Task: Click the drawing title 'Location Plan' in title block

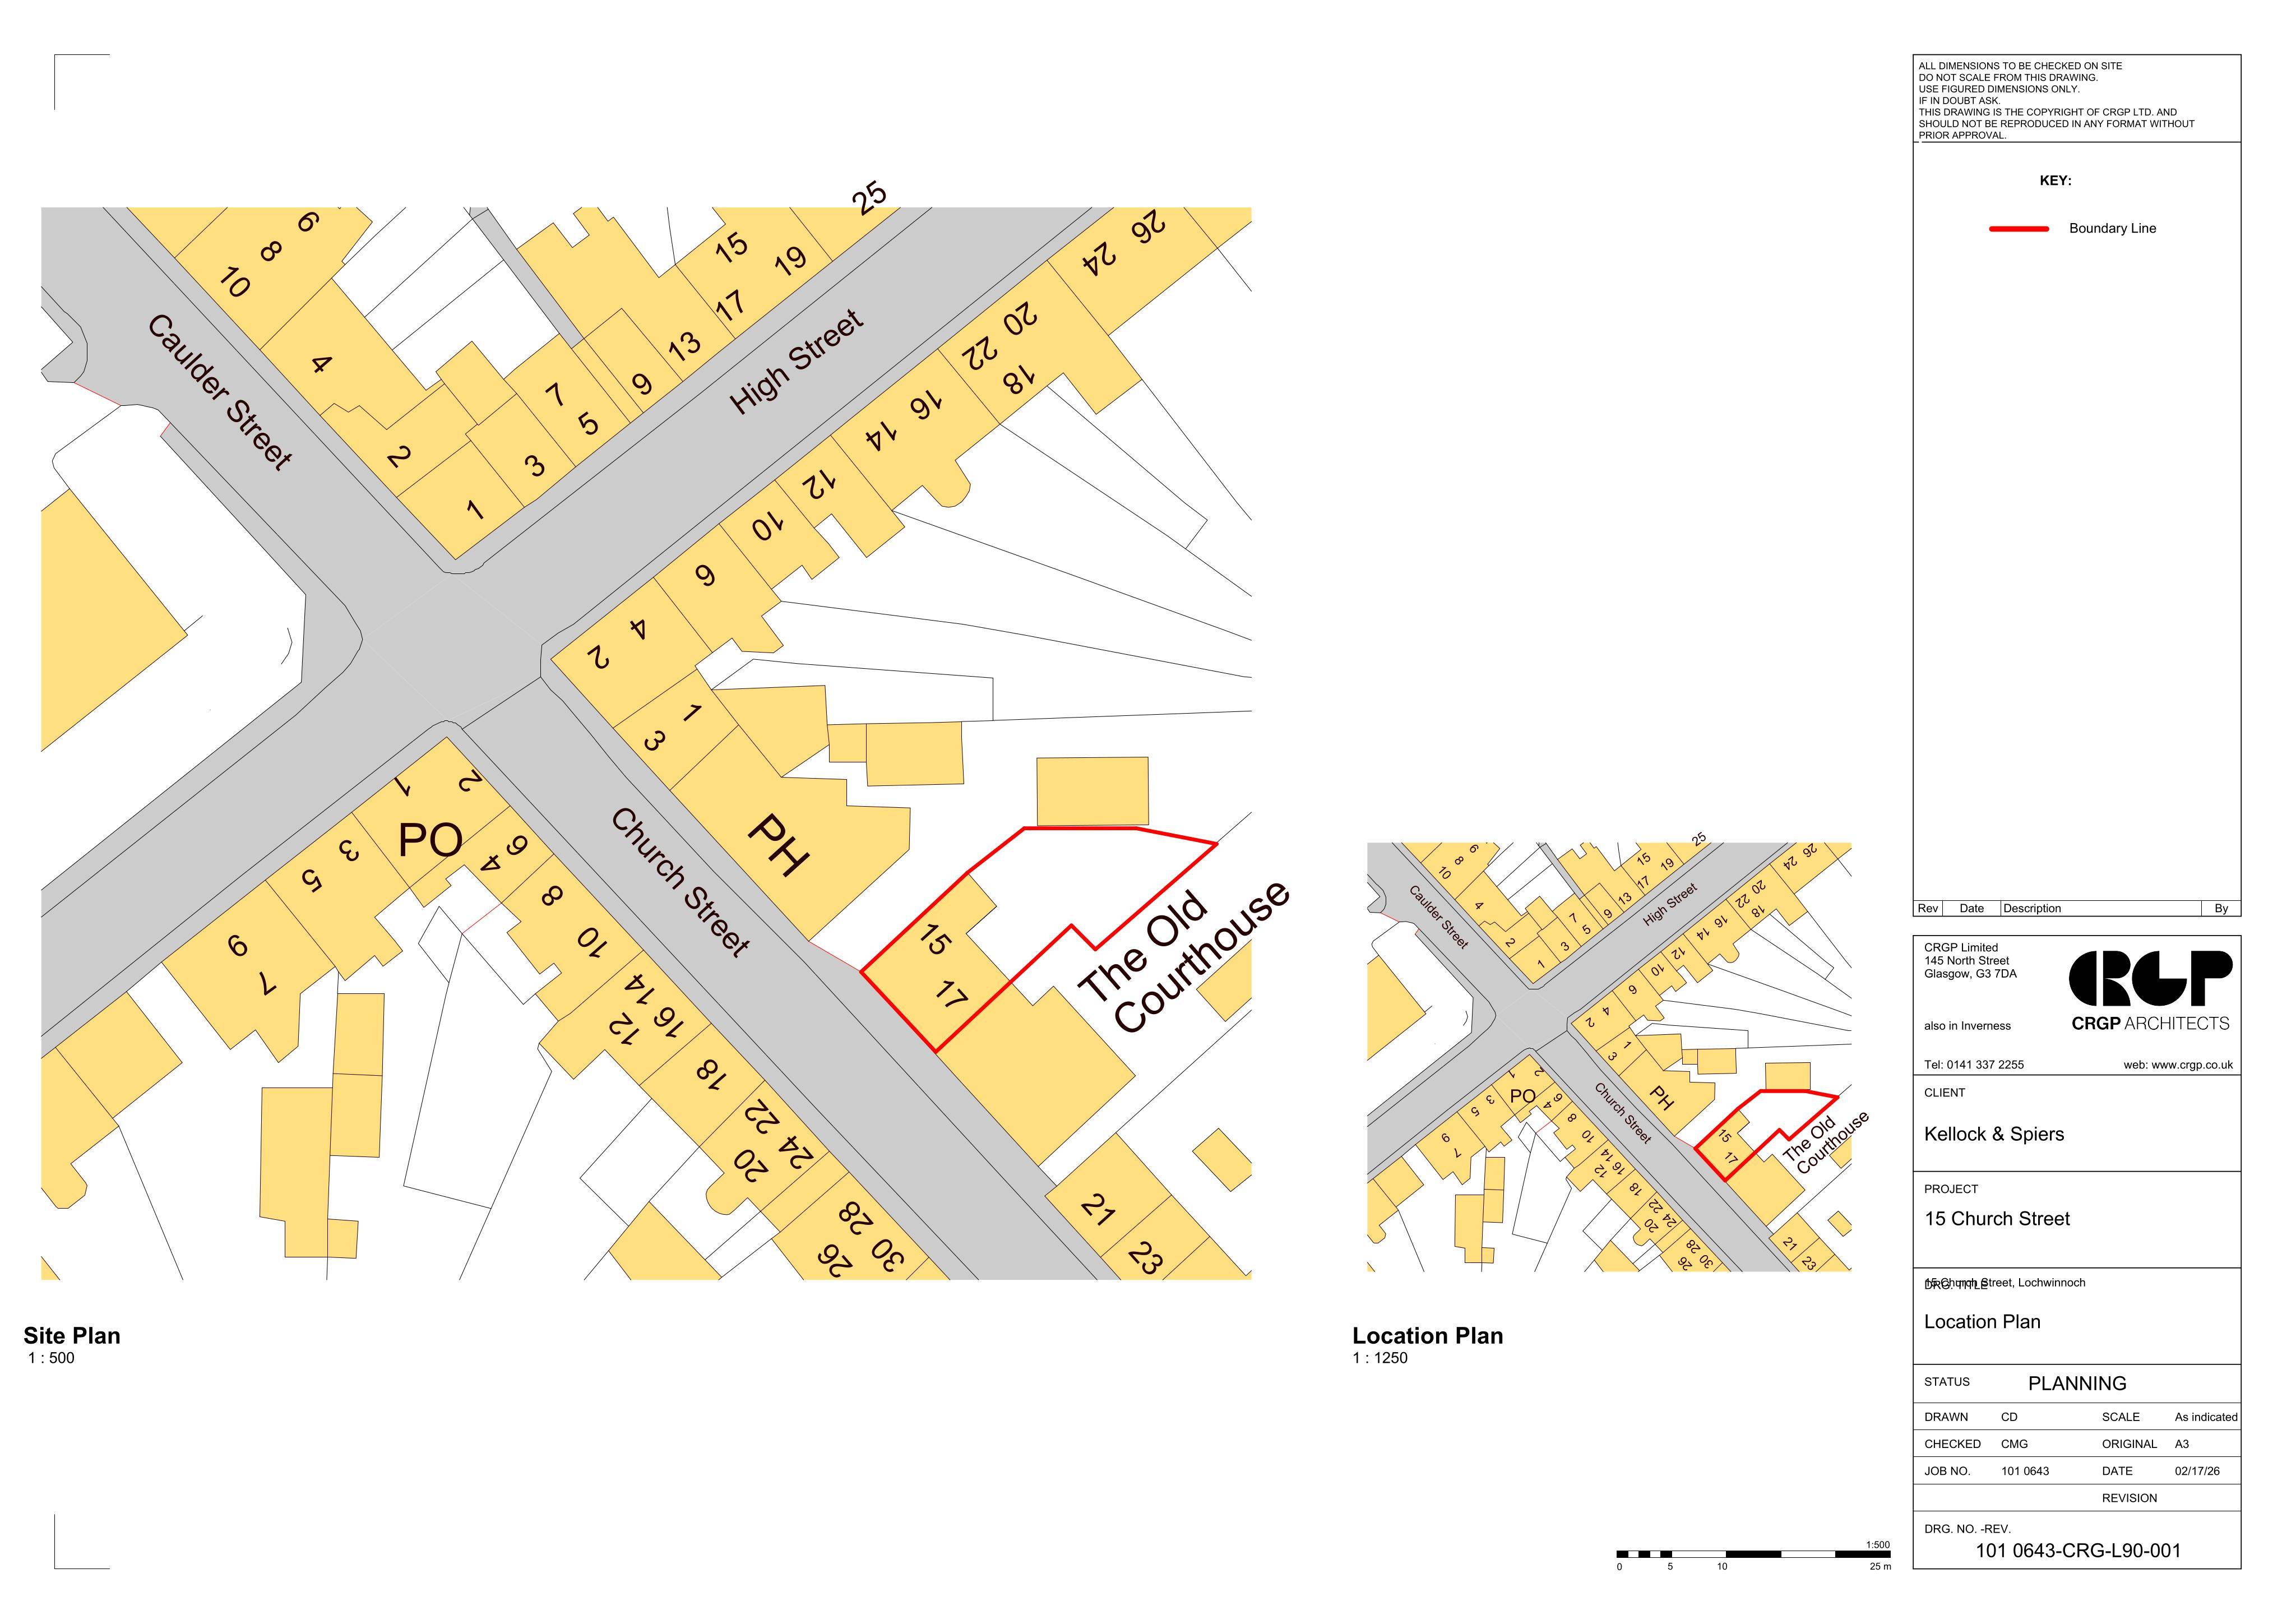Action: [x=1982, y=1322]
